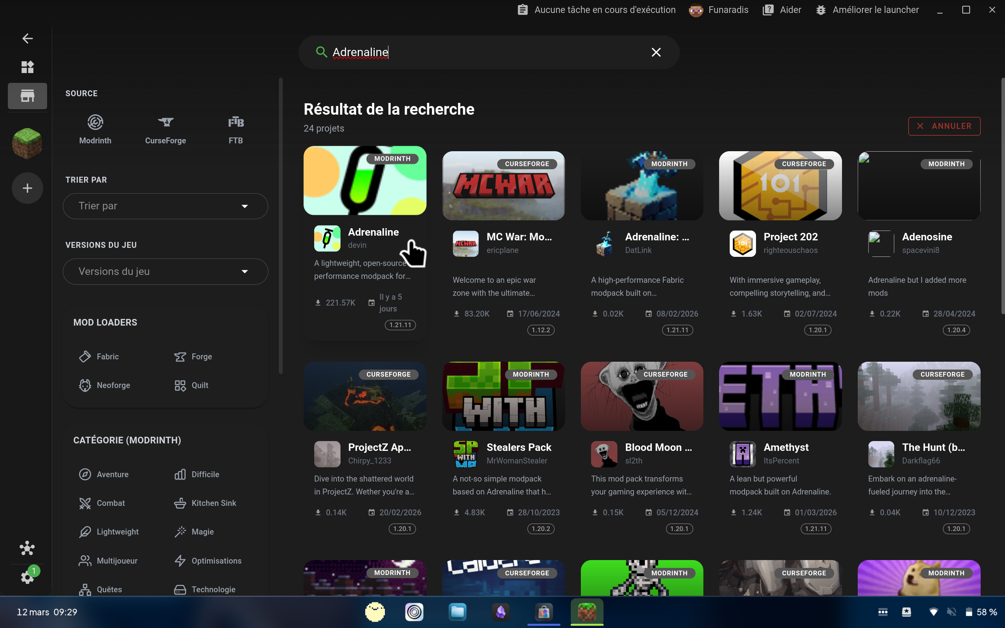This screenshot has height=628, width=1005.
Task: Open the MC War modpack small icon
Action: [465, 244]
